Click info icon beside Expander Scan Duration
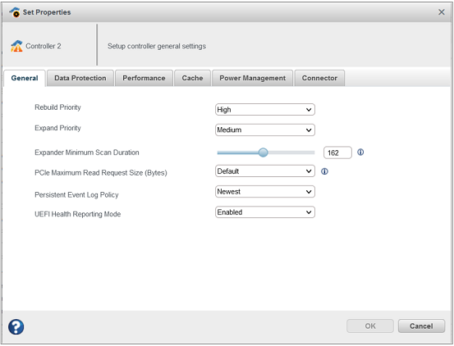The width and height of the screenshot is (454, 346). point(360,152)
